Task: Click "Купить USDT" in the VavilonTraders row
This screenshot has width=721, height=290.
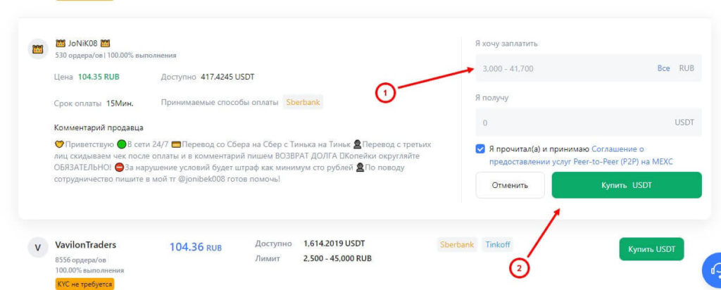Action: pyautogui.click(x=651, y=249)
